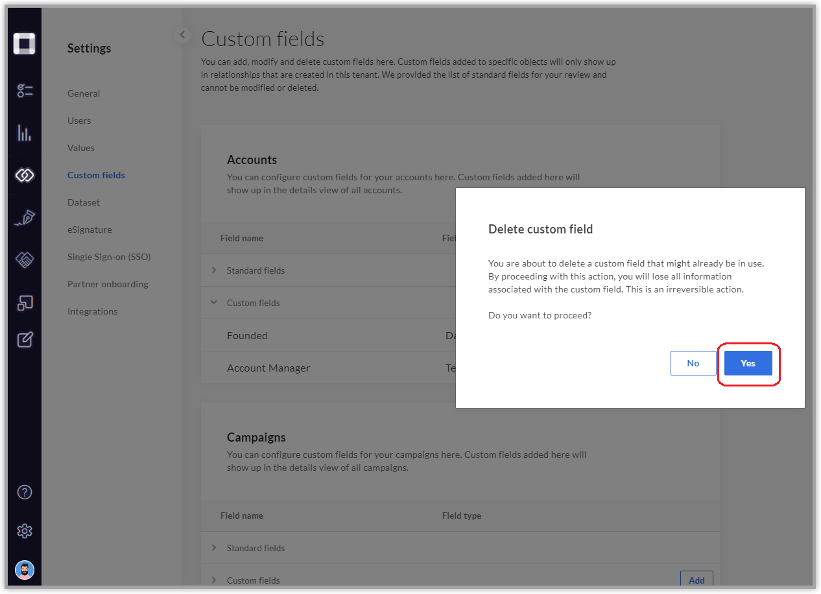Dismiss the dialog by clicking No
This screenshot has width=821, height=594.
[x=693, y=363]
